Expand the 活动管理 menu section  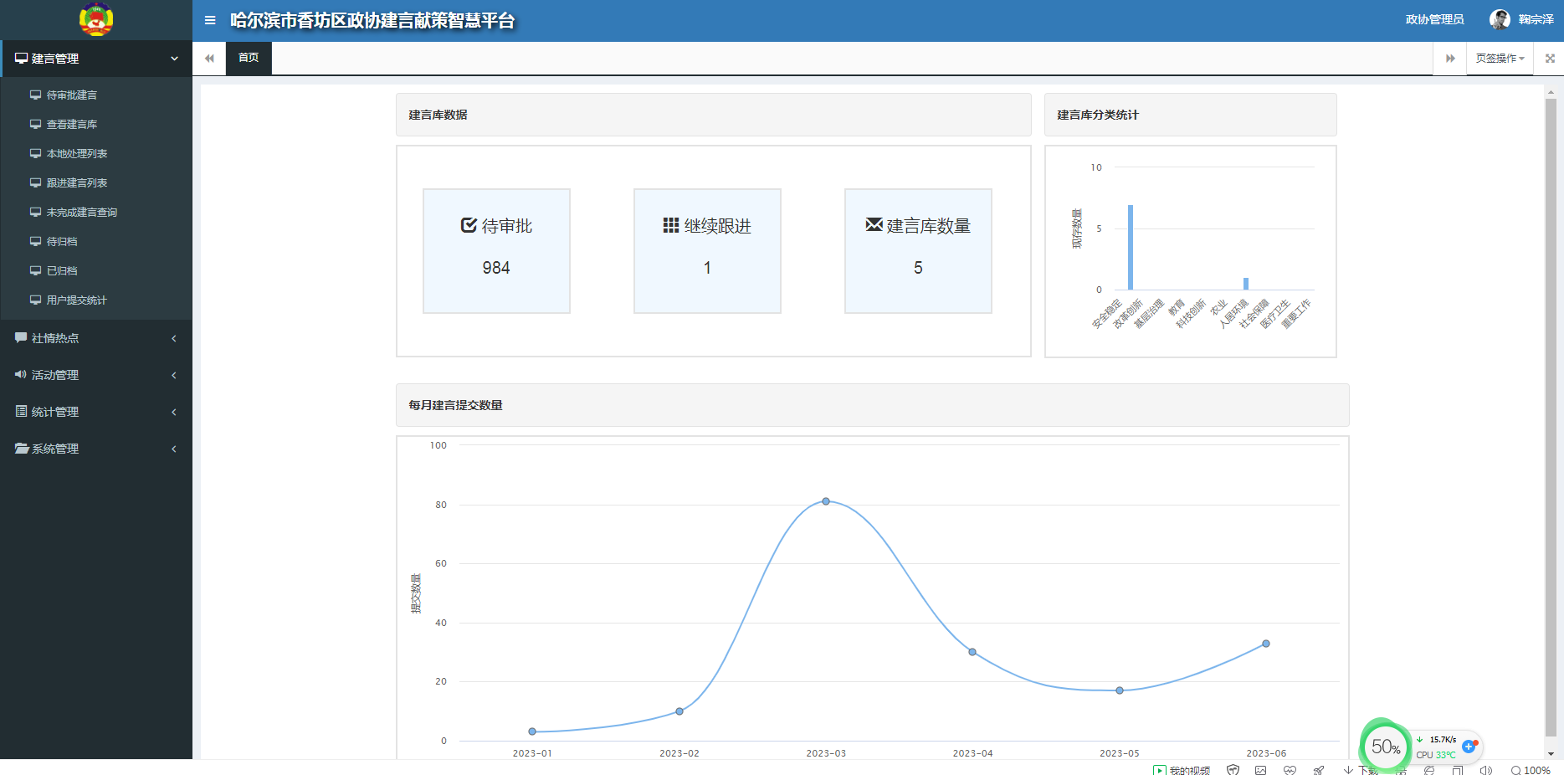point(96,375)
